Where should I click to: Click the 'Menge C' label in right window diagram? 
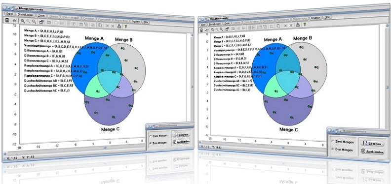(x=288, y=130)
